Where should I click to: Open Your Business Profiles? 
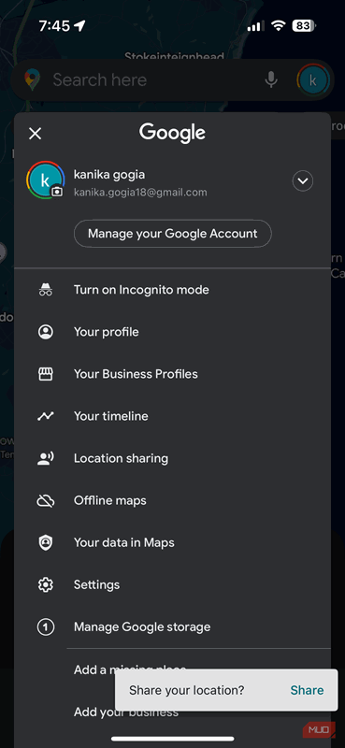tap(136, 374)
